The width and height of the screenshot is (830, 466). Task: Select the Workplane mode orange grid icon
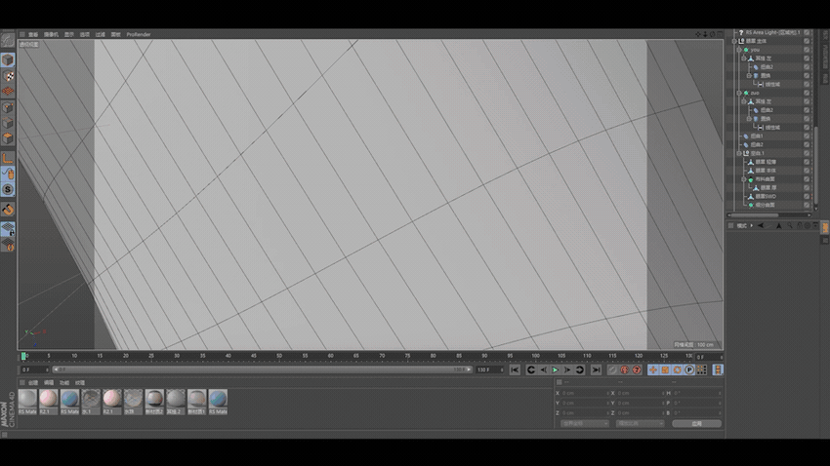pyautogui.click(x=8, y=92)
